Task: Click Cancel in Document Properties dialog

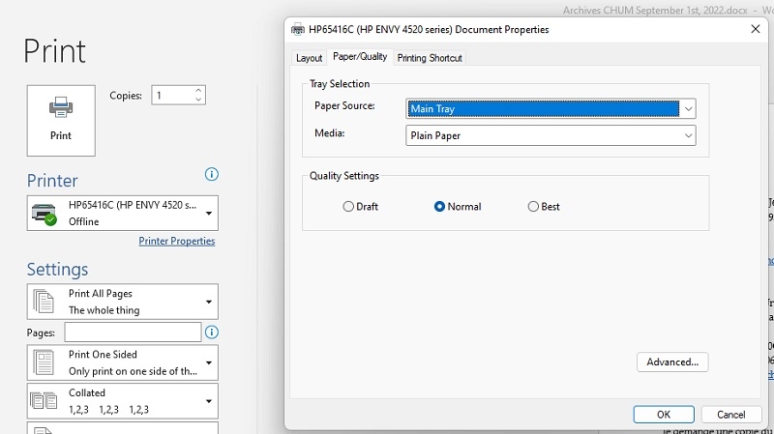Action: (731, 415)
